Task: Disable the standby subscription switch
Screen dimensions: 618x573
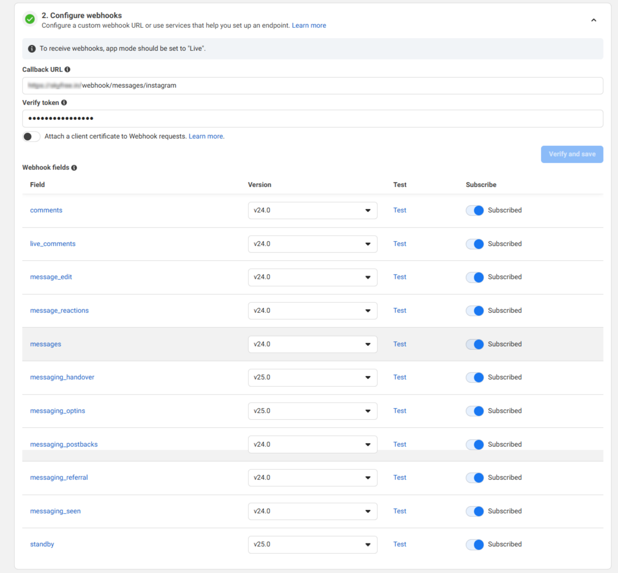Action: [x=475, y=544]
